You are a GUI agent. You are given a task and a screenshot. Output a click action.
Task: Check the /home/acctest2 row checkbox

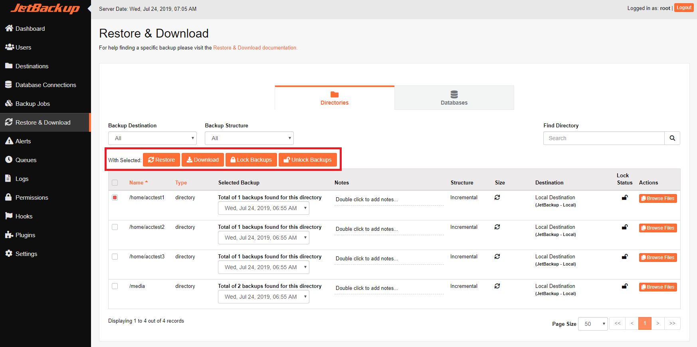pos(115,227)
